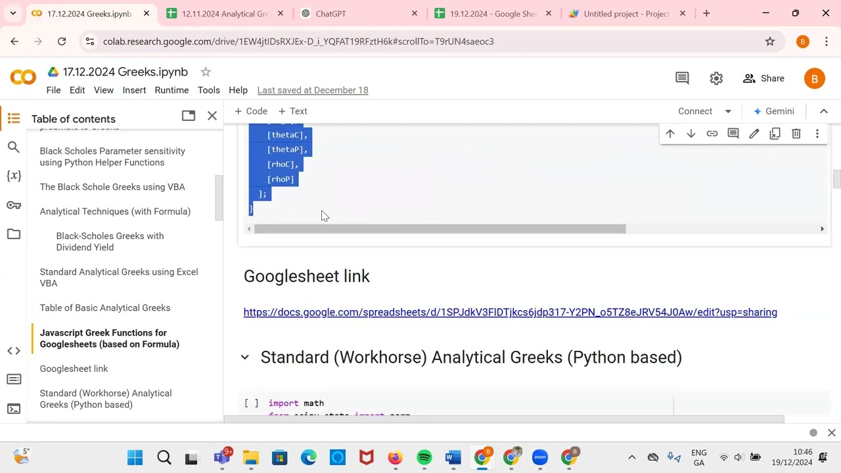Image resolution: width=841 pixels, height=473 pixels.
Task: Click the Connect button
Action: (695, 111)
